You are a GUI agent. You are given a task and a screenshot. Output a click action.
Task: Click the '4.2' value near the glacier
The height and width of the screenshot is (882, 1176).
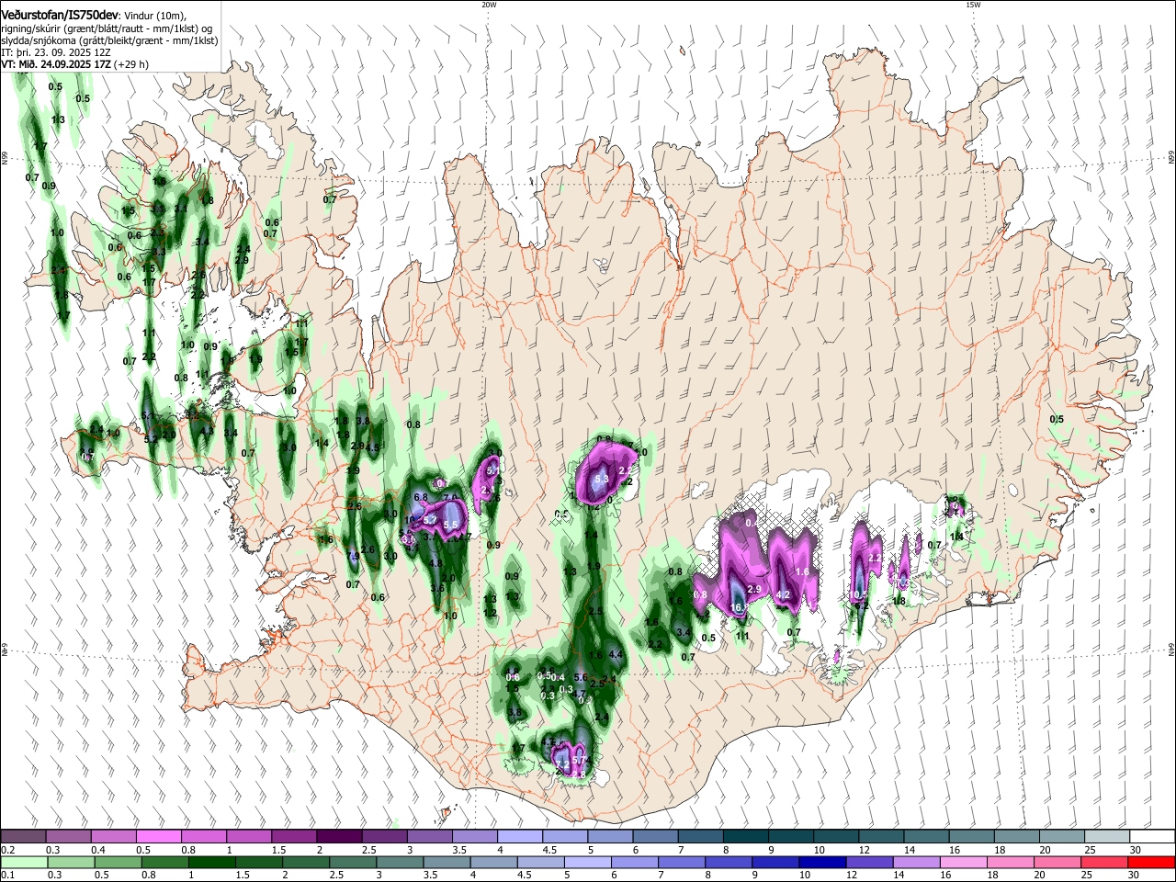point(784,595)
